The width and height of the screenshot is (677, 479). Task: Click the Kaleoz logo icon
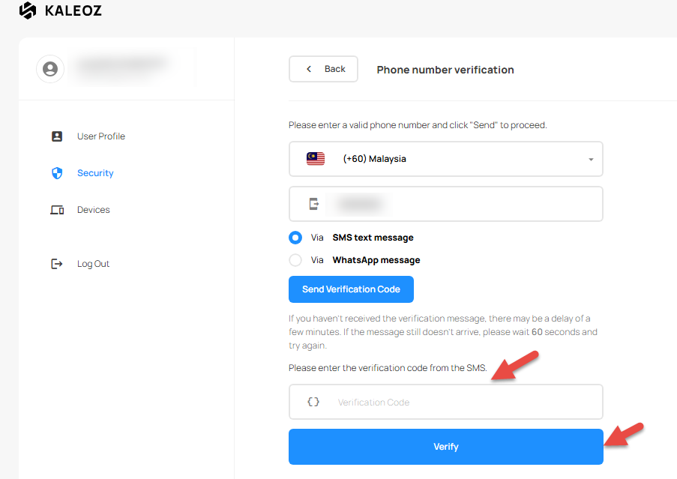(28, 10)
